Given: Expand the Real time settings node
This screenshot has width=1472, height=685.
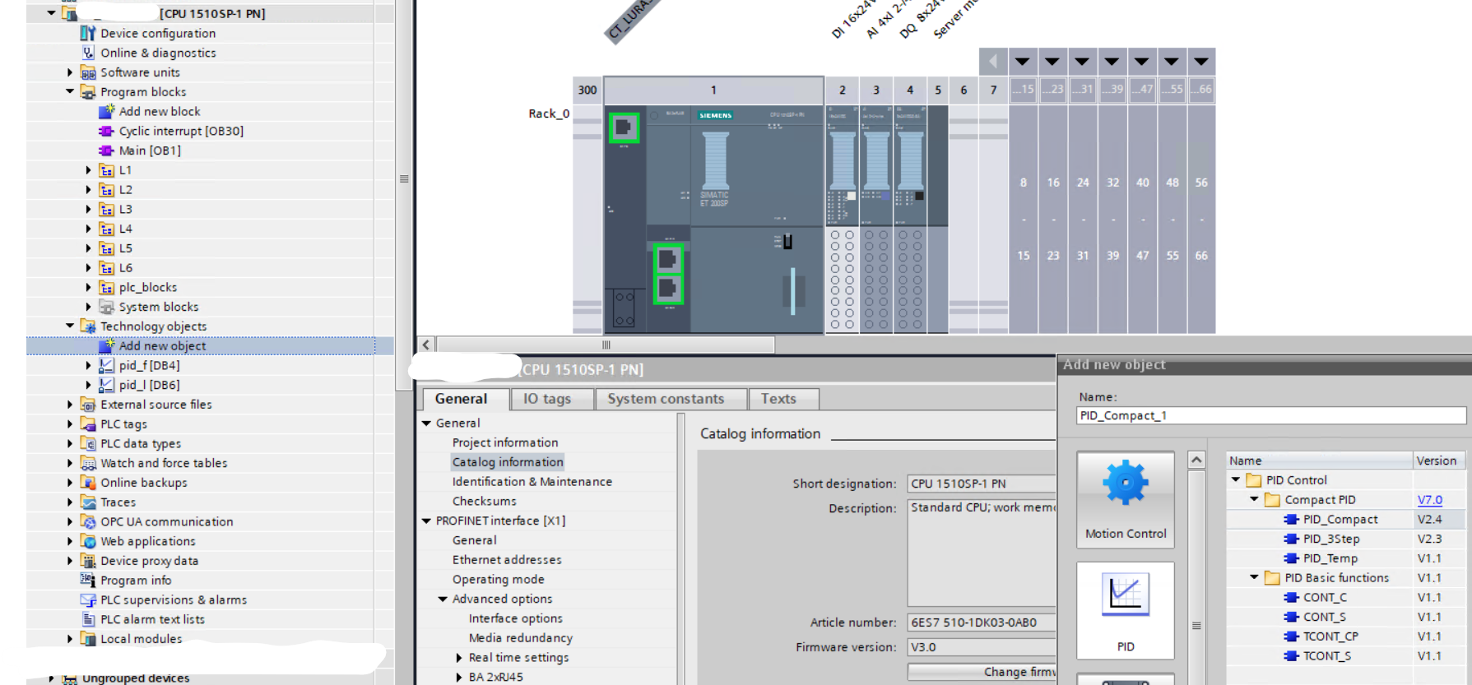Looking at the screenshot, I should 459,658.
